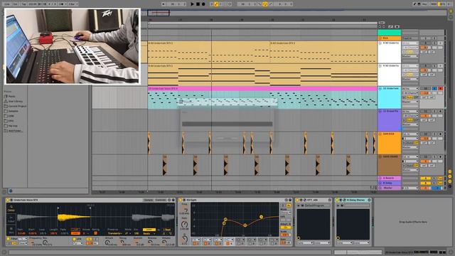Start playback with the Play button

(x=192, y=4)
